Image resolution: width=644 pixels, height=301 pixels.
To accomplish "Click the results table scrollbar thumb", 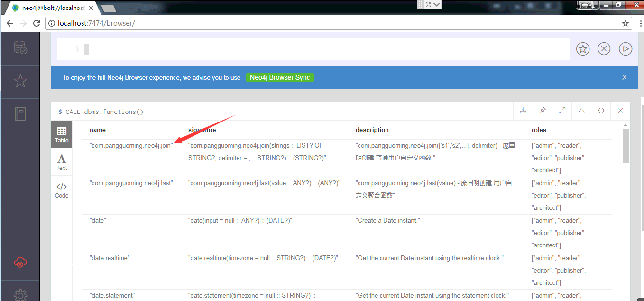I will (x=626, y=146).
